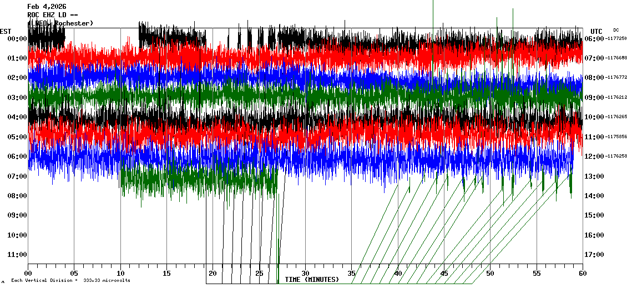Click the Feb 4,2026 date header

pos(47,7)
